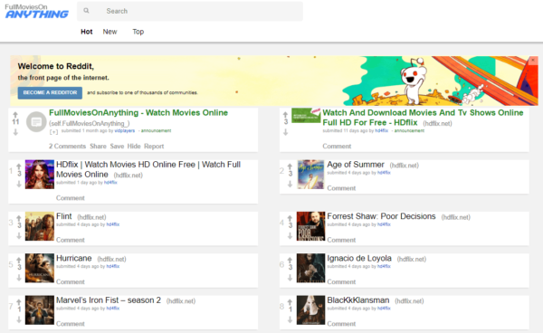Click the Become a Redditor button
This screenshot has width=543, height=333.
pos(50,93)
